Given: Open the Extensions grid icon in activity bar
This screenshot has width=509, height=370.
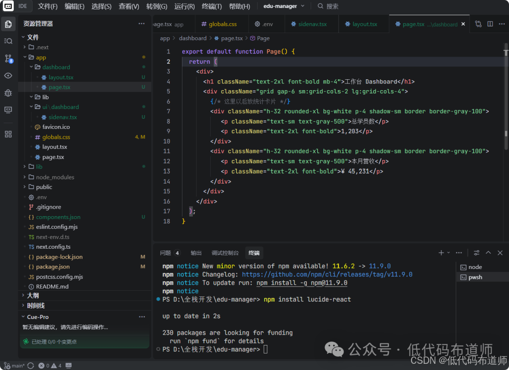Looking at the screenshot, I should pos(8,134).
